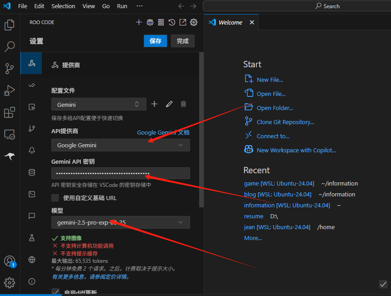This screenshot has width=391, height=296.
Task: Open the notifications bell settings section
Action: [x=32, y=151]
